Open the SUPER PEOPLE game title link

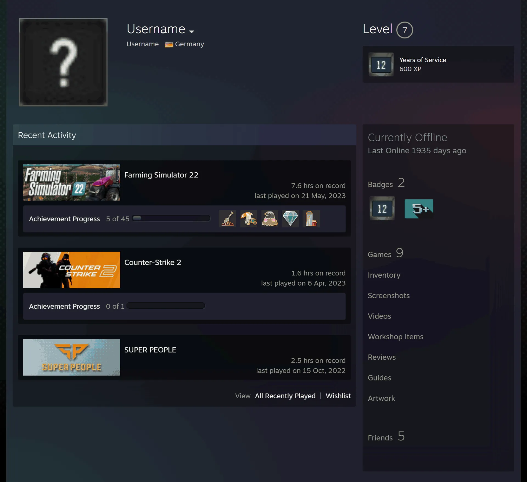tap(150, 350)
